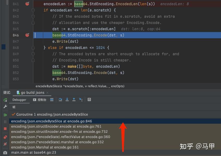Click the Run to Cursor icon
221x156 pixels.
(81, 99)
